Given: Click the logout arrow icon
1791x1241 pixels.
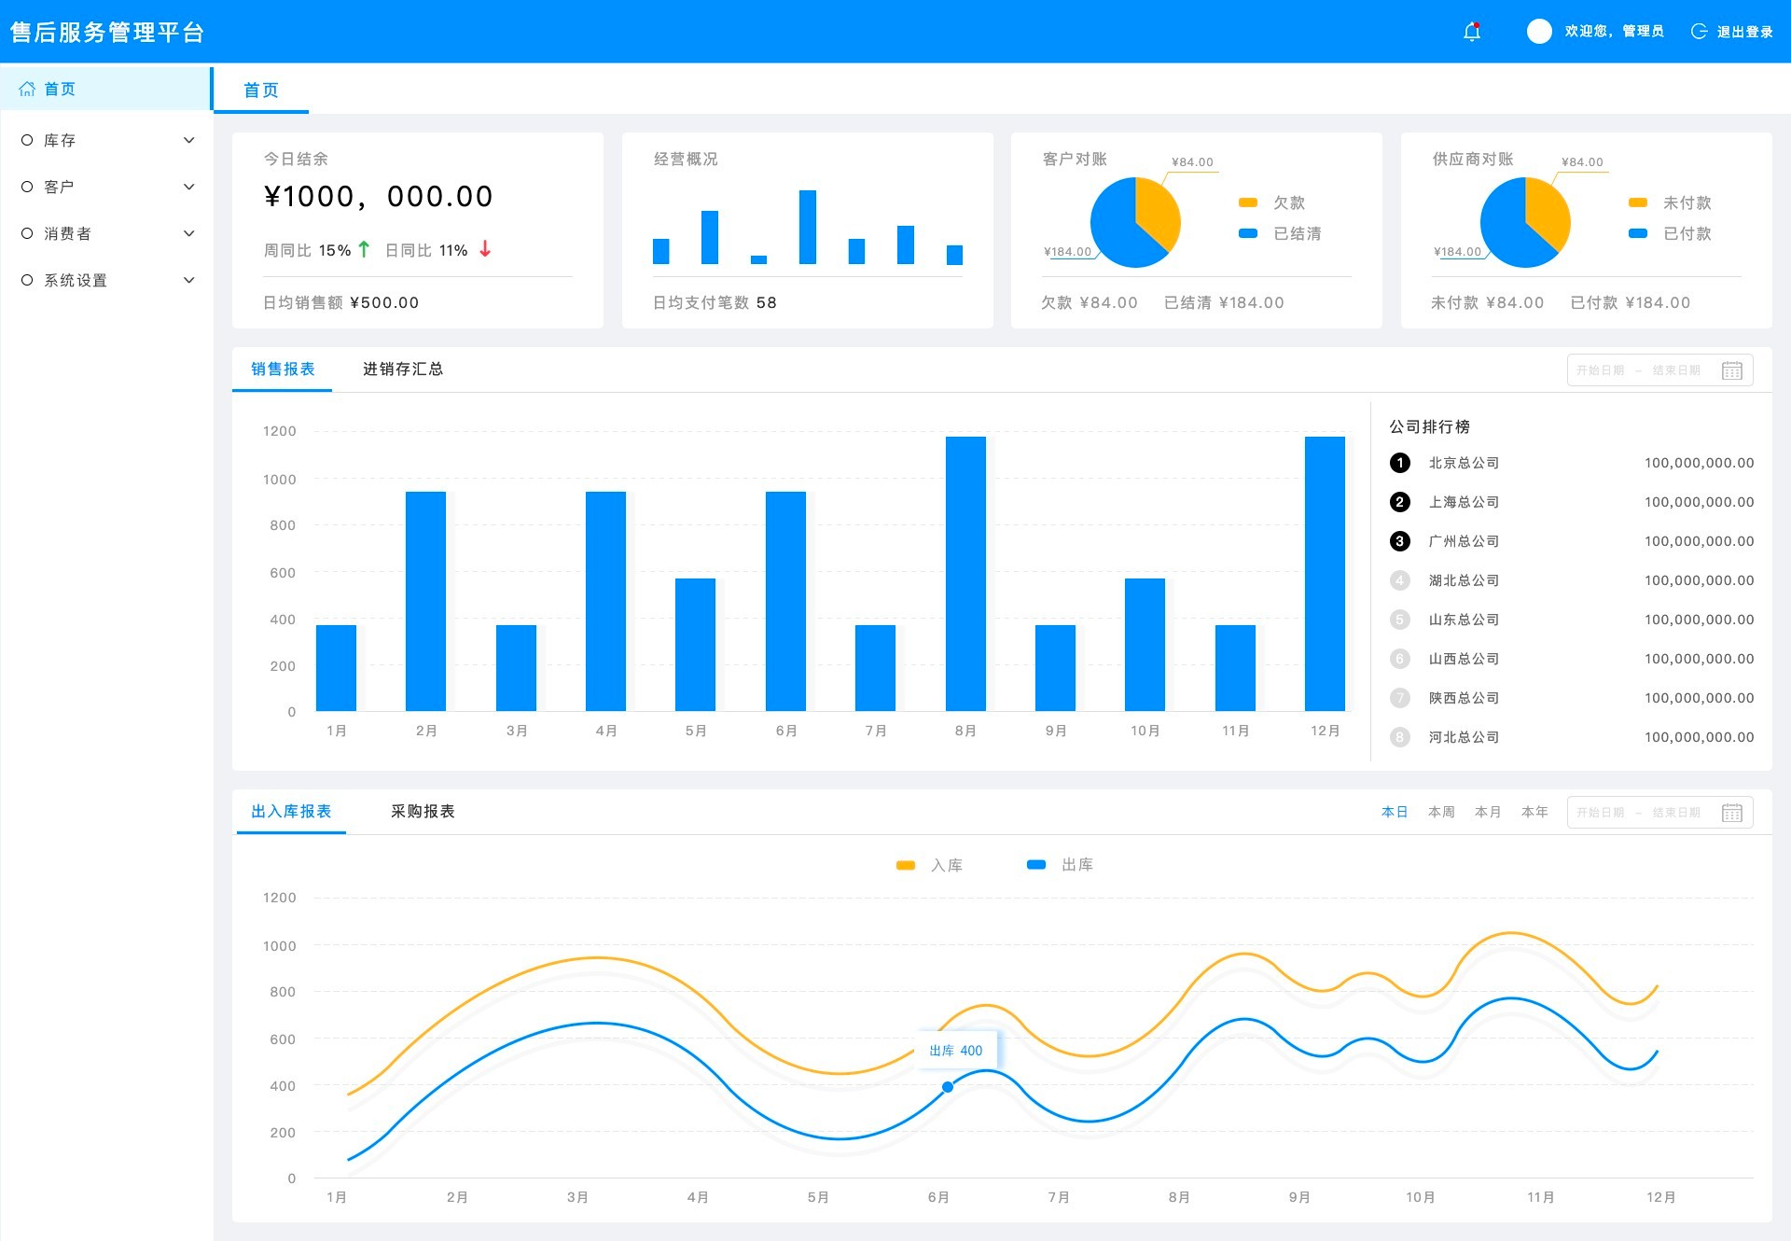Looking at the screenshot, I should pyautogui.click(x=1699, y=32).
